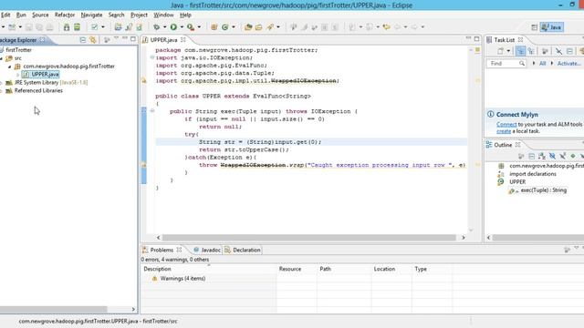Click the create local task link
Screen dimensions: 584x328
[504, 131]
